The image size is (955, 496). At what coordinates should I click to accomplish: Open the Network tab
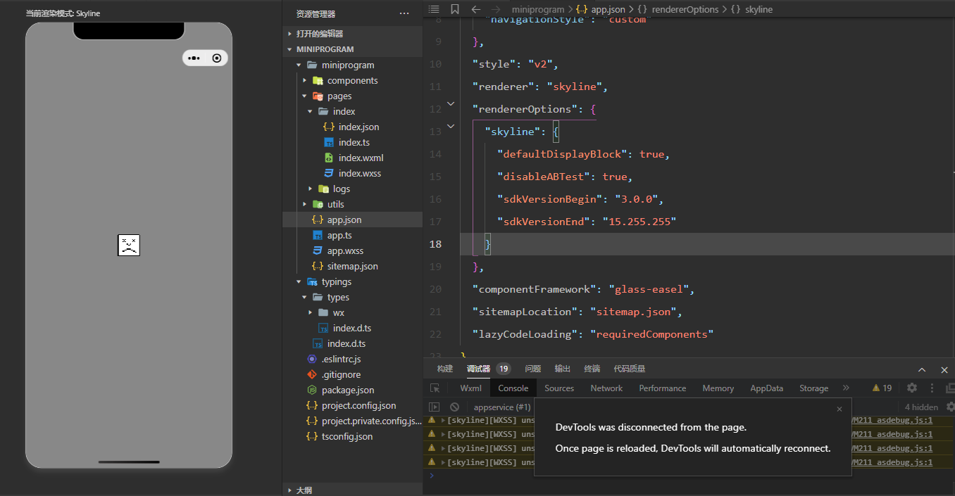pos(606,388)
